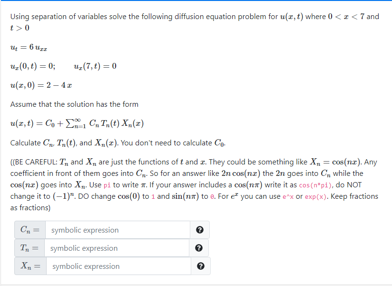
Task: Click the question mark beside Tn input
Action: [x=199, y=248]
